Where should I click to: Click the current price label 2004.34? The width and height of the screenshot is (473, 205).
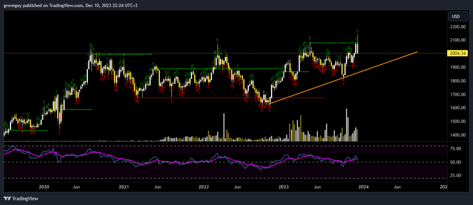[x=456, y=53]
